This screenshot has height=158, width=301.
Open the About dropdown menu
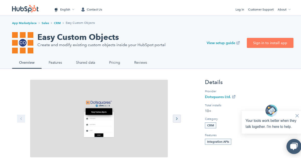[284, 10]
